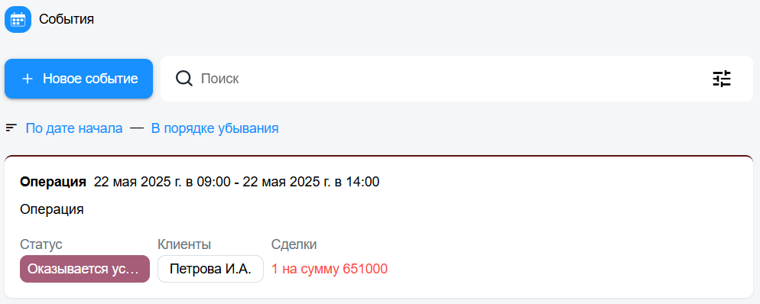This screenshot has width=760, height=304.
Task: Click the Статус field label
Action: click(41, 244)
